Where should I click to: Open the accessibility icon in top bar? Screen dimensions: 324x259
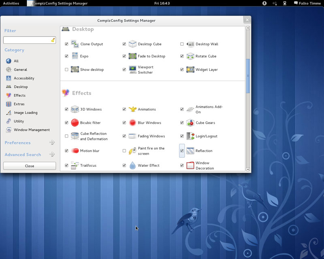tap(264, 3)
